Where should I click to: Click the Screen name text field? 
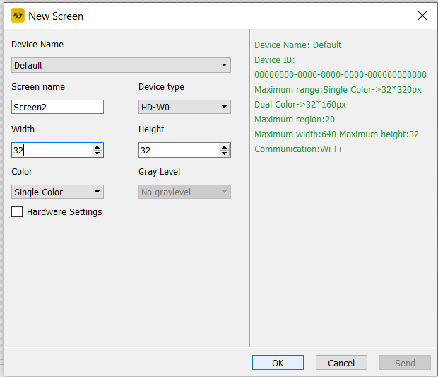[x=58, y=107]
